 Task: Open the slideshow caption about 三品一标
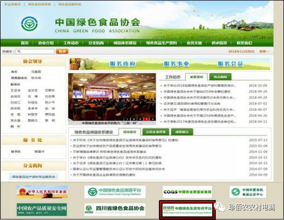point(112,123)
